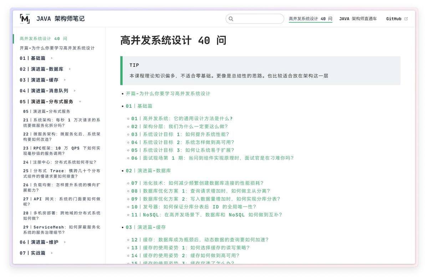Expand the 06 | 演进篇-维护 sidebar arrow
This screenshot has width=428, height=279.
[x=65, y=242]
